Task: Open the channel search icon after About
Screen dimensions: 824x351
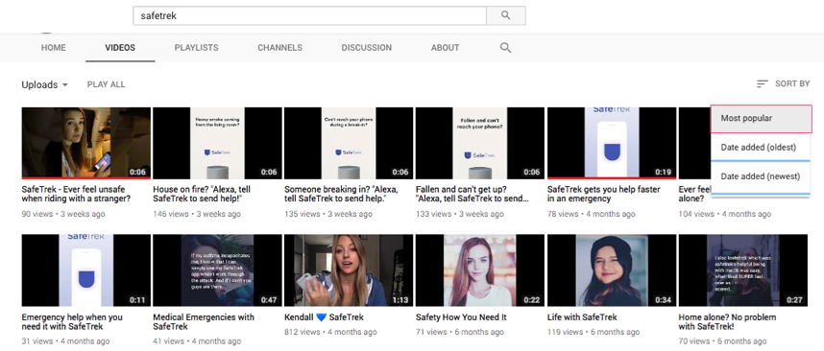Action: [505, 48]
